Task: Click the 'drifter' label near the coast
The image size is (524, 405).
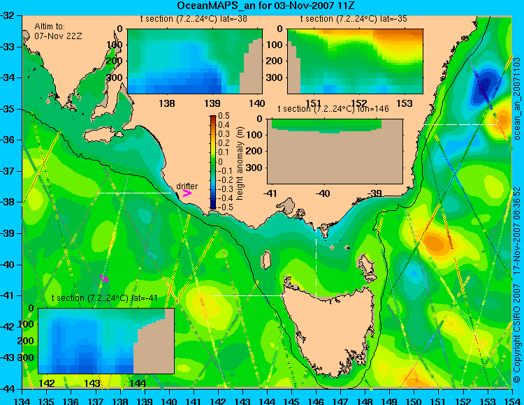Action: pyautogui.click(x=187, y=186)
